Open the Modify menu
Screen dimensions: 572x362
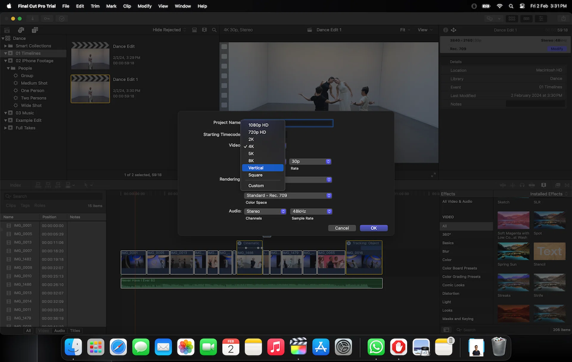tap(144, 6)
